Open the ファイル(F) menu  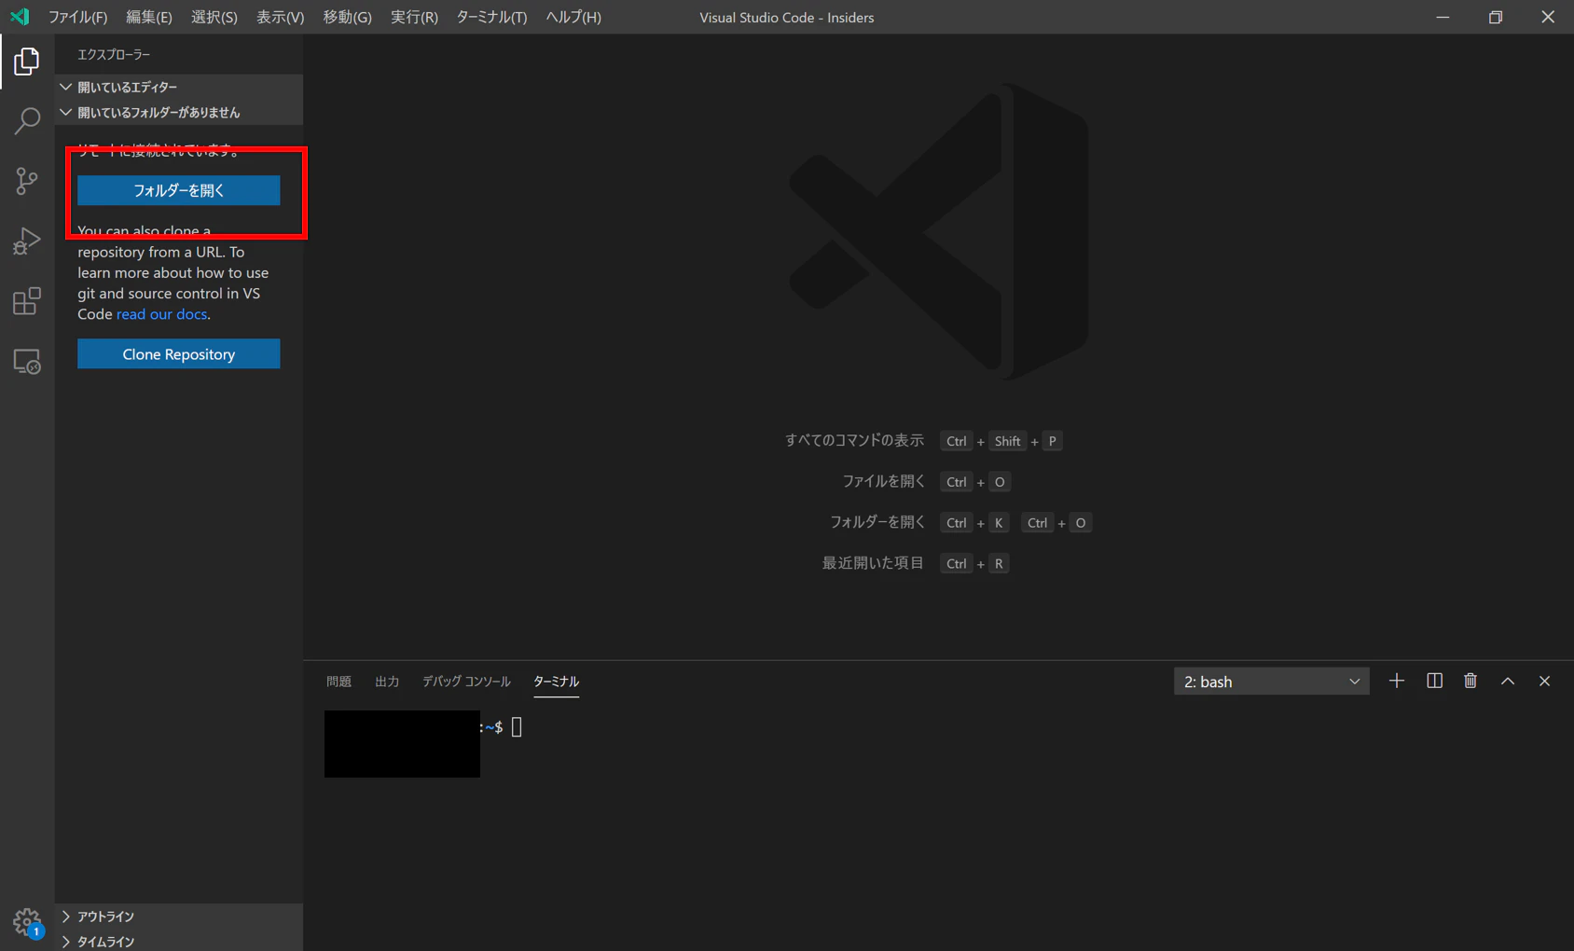(77, 17)
